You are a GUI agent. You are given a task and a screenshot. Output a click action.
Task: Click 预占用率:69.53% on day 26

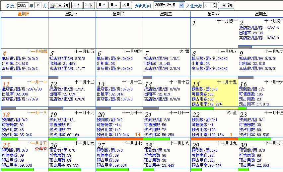tap(64, 165)
